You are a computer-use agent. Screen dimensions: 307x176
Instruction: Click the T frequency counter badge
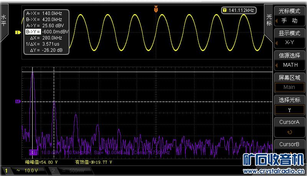tap(239, 10)
